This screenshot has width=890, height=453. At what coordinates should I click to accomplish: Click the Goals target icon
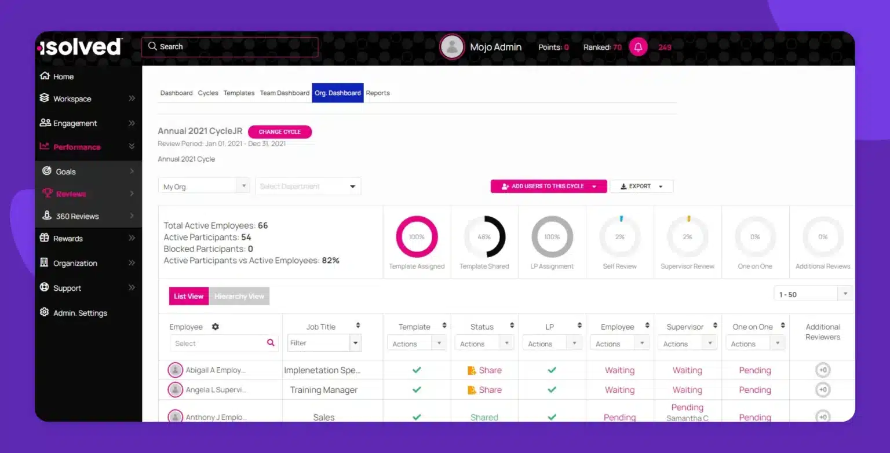pos(47,171)
